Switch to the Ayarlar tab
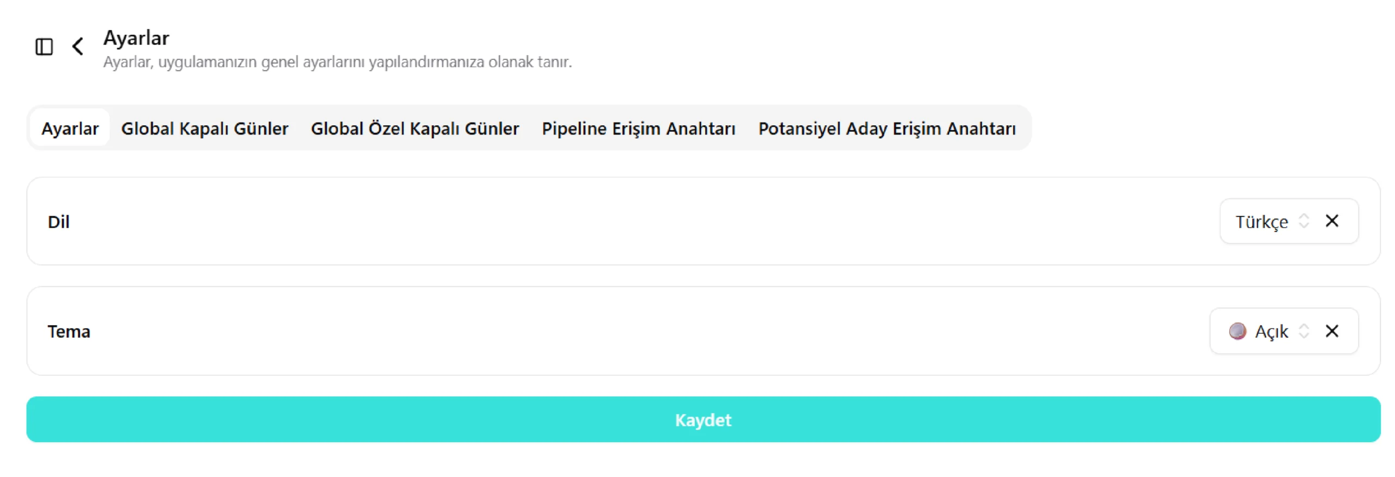The image size is (1395, 477). pos(70,128)
